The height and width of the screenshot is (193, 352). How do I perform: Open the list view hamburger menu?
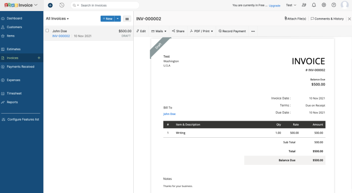127,19
